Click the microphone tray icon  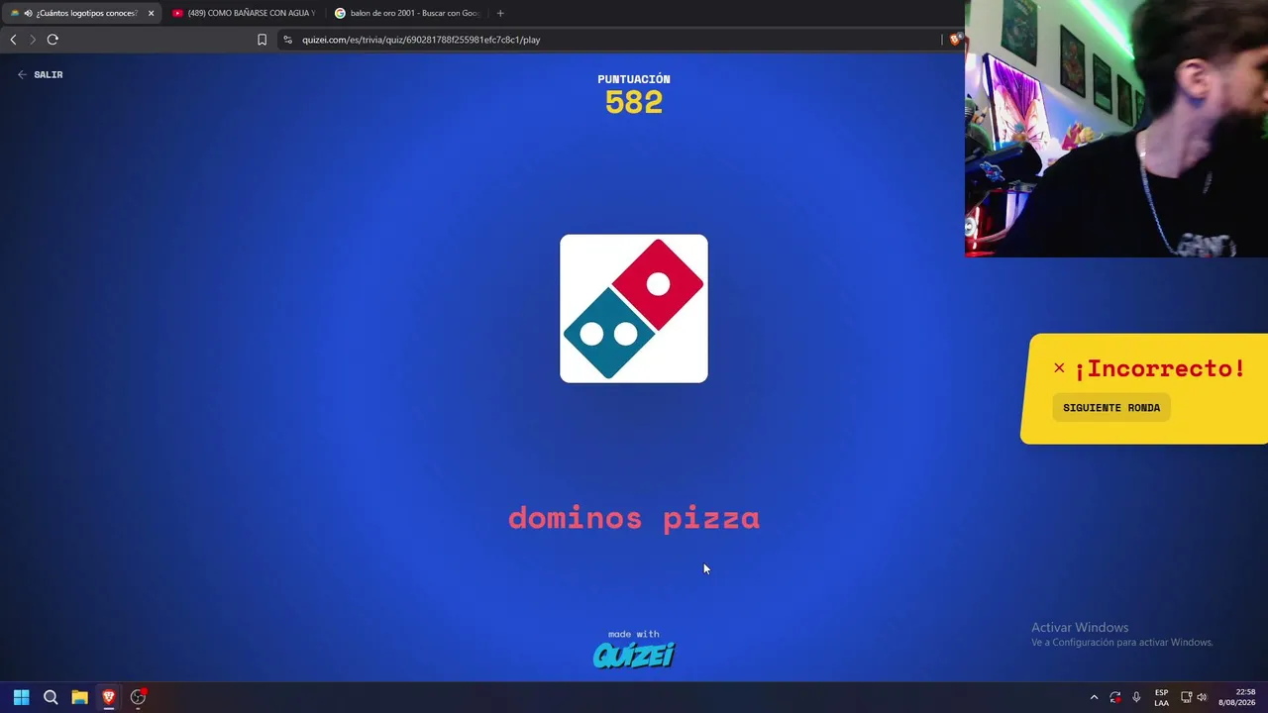click(1136, 697)
